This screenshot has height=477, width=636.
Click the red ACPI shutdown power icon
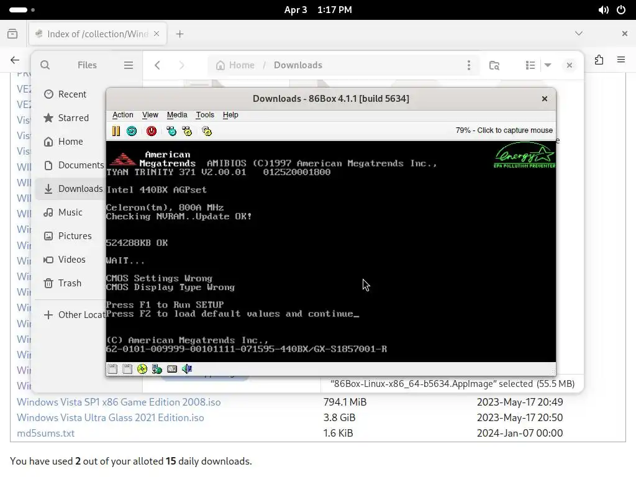pos(152,131)
